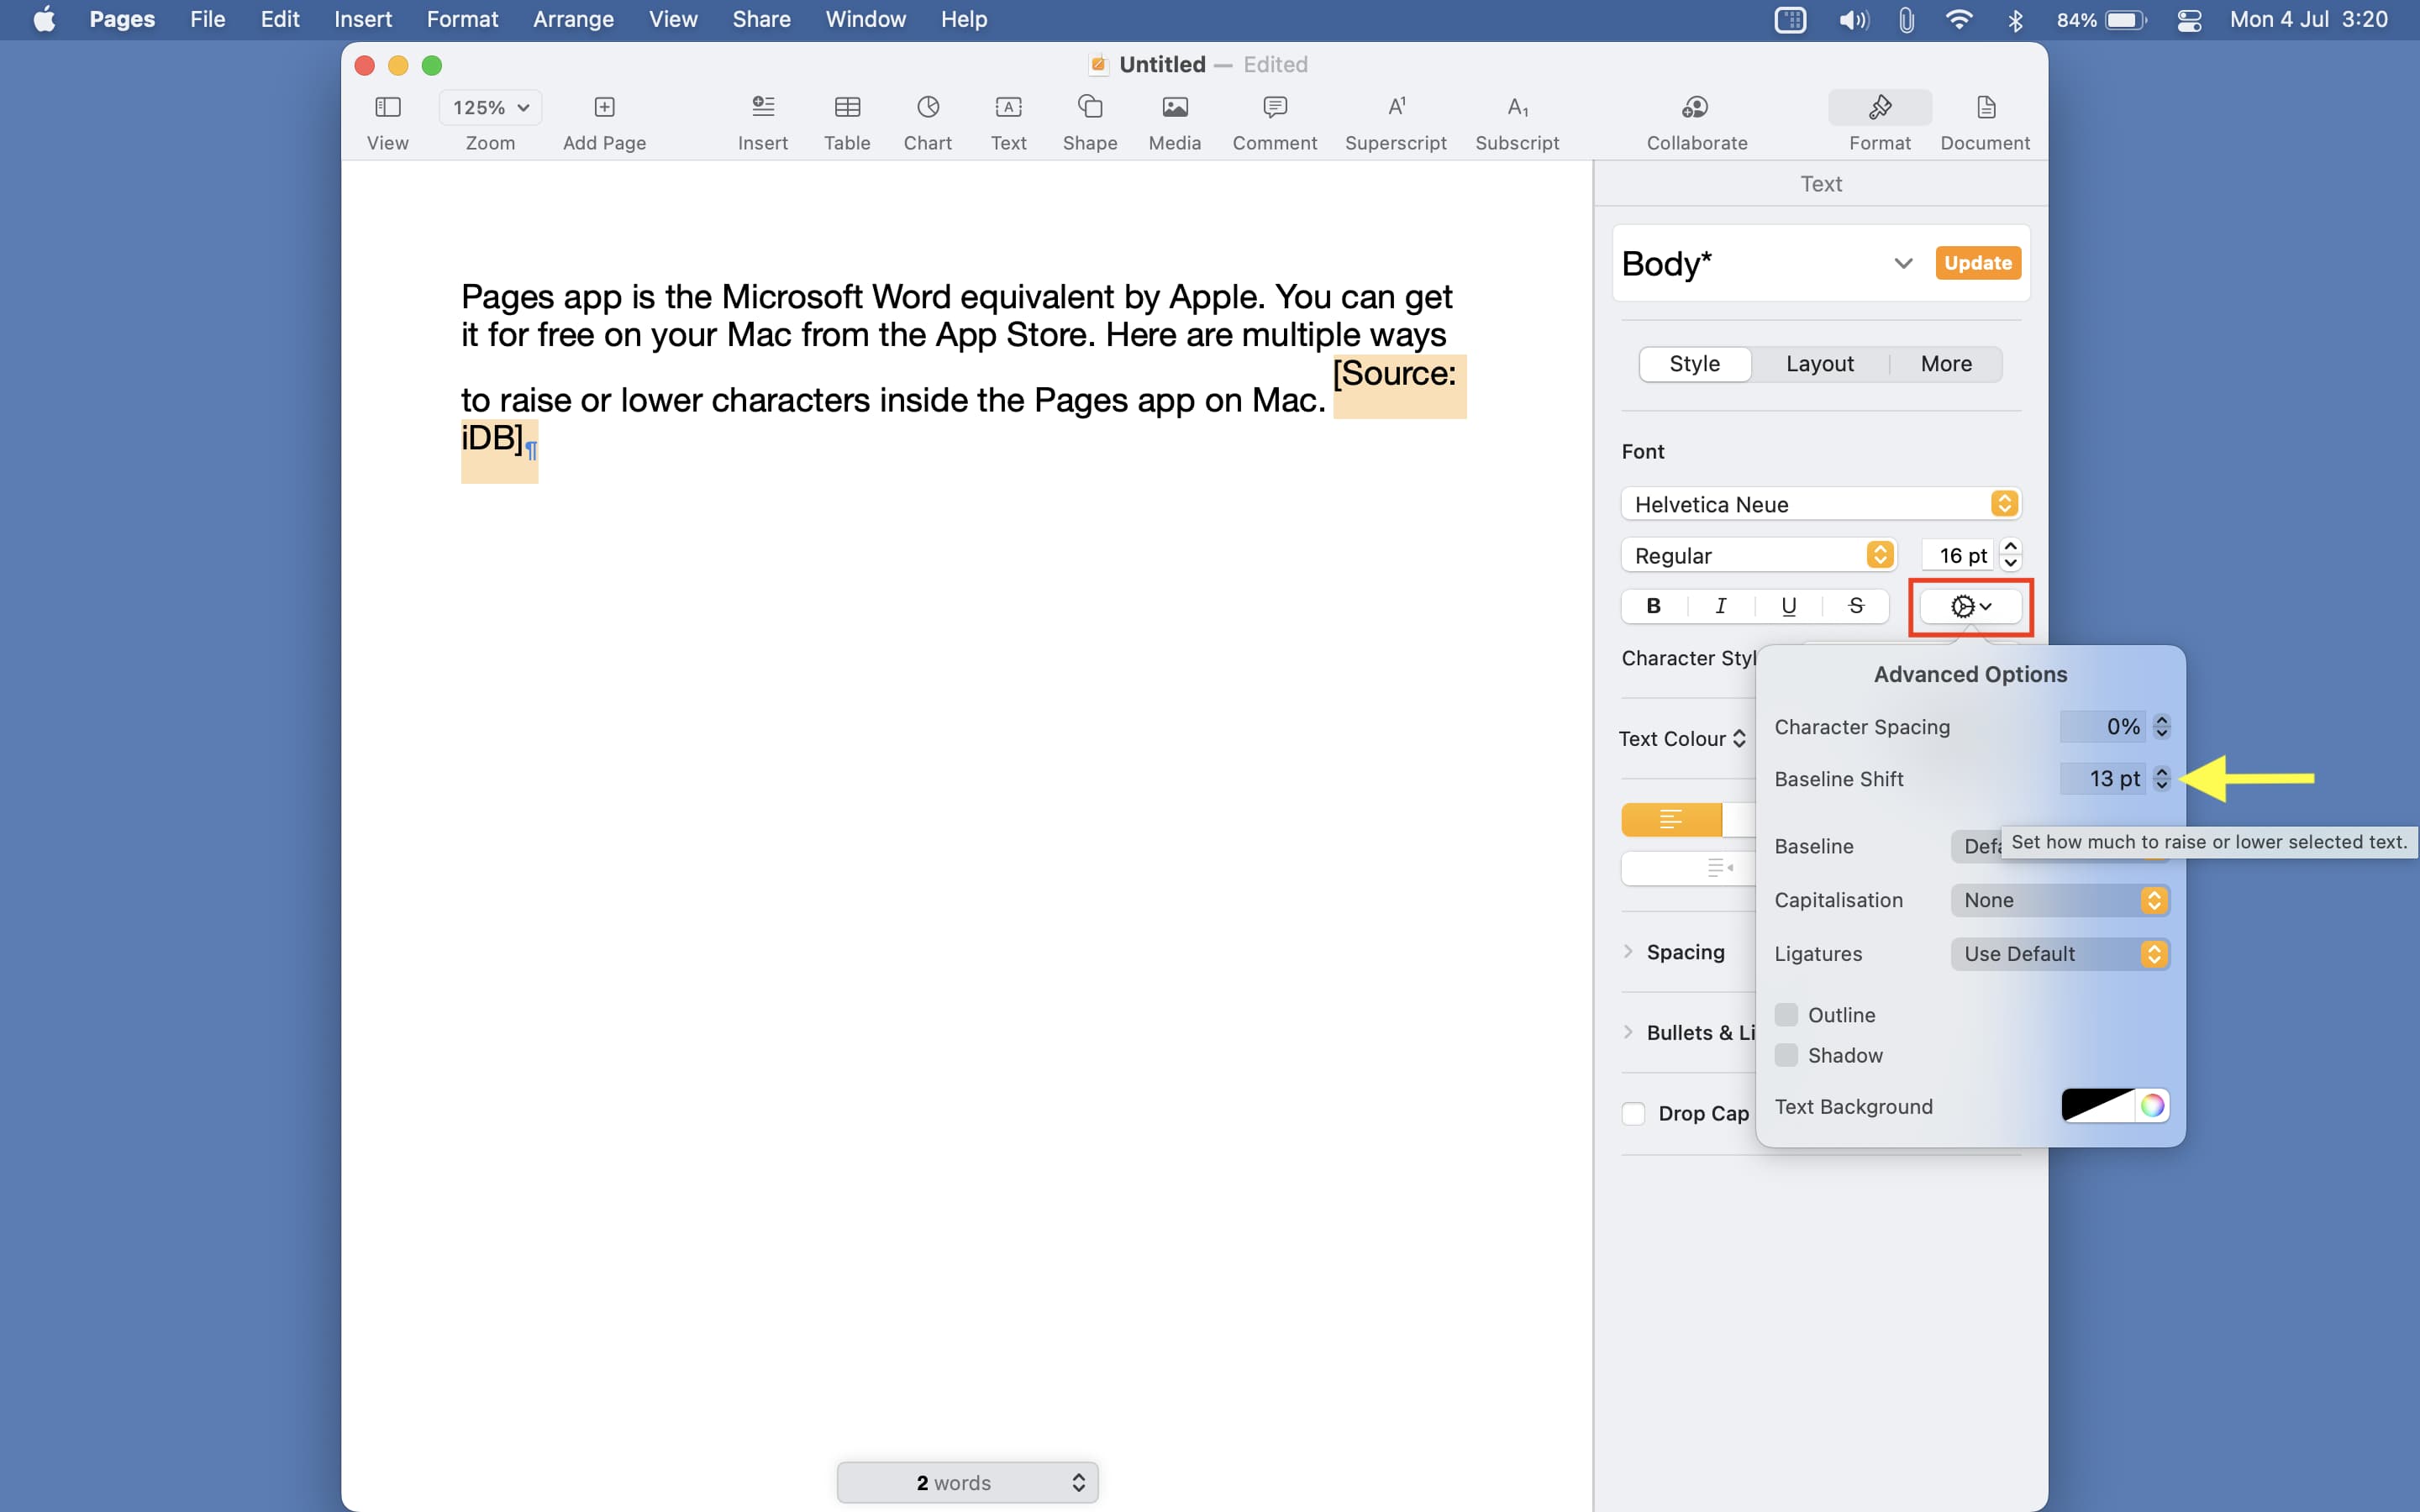Toggle Bold formatting
Image resolution: width=2420 pixels, height=1512 pixels.
[x=1653, y=606]
